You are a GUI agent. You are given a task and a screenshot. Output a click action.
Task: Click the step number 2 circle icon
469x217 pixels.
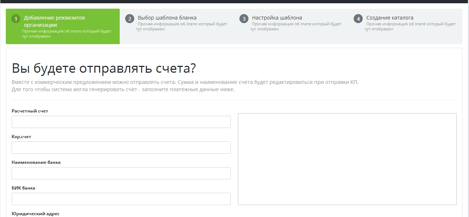click(130, 19)
